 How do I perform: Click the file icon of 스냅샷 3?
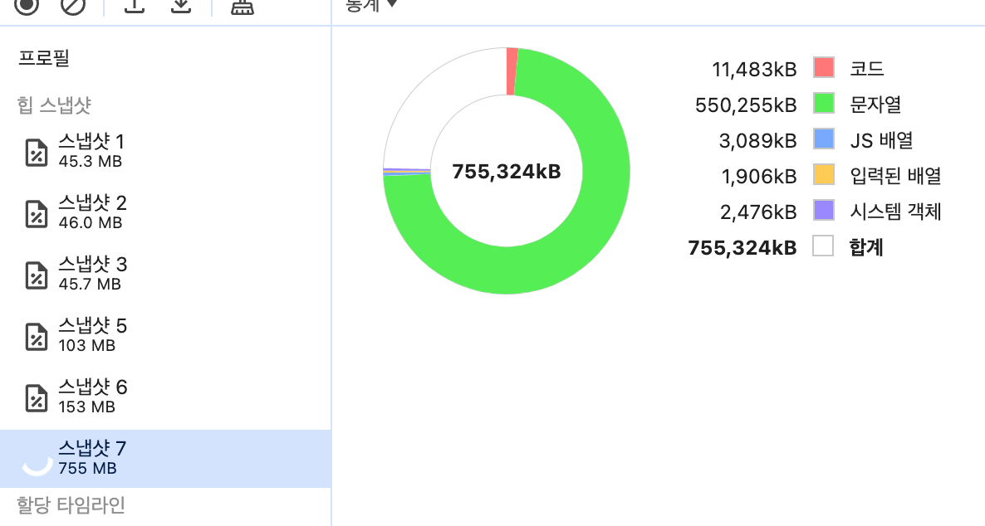(37, 275)
